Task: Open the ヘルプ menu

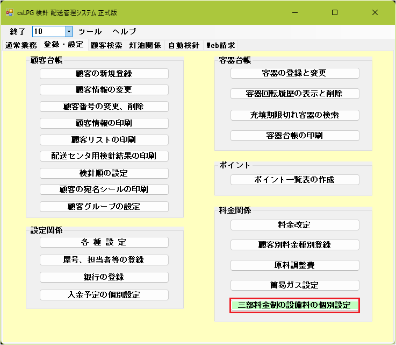Action: (x=124, y=32)
